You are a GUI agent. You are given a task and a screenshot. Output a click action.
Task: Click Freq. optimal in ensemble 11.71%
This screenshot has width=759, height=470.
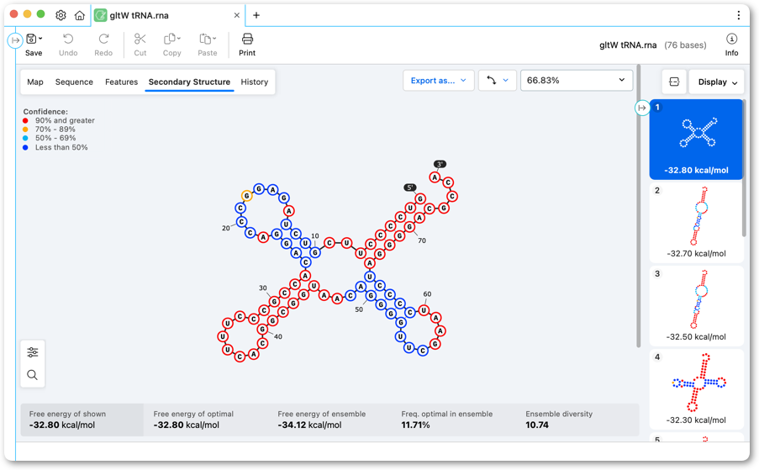pyautogui.click(x=415, y=425)
